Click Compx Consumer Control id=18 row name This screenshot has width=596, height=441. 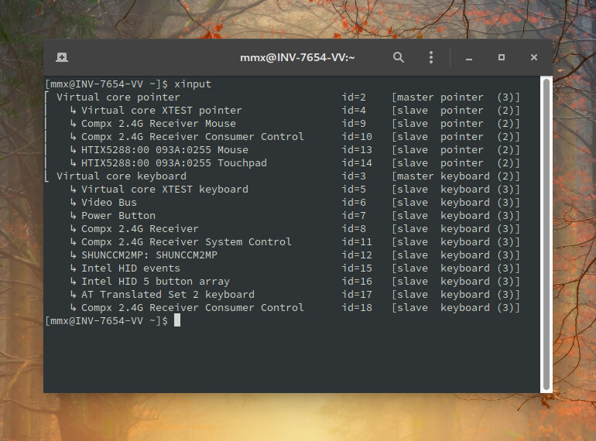192,308
